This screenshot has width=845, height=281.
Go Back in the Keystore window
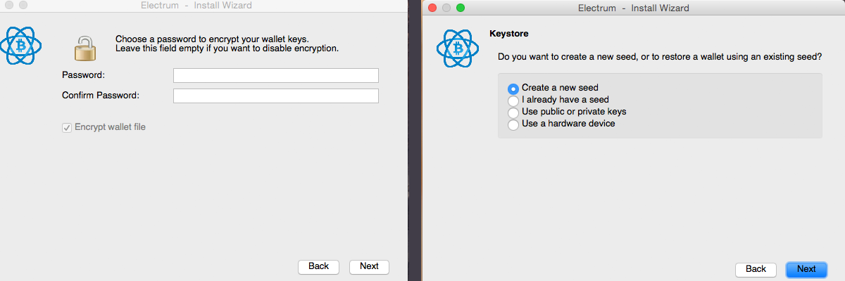point(756,269)
